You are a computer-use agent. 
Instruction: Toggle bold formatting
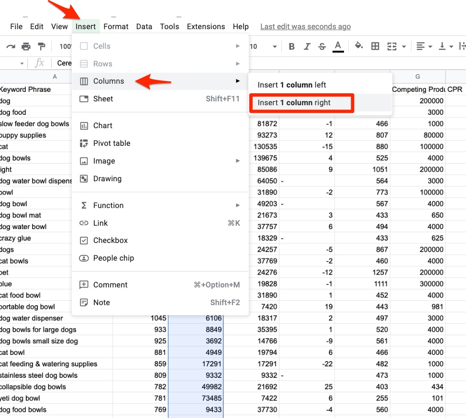point(292,46)
